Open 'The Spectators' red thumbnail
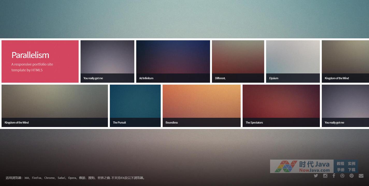Screen dimensions: 369x186 coord(281,106)
